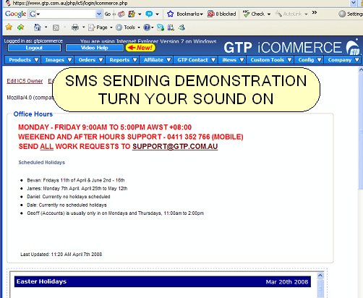
Task: Click the Add to Favorites icon
Action: [x=21, y=27]
